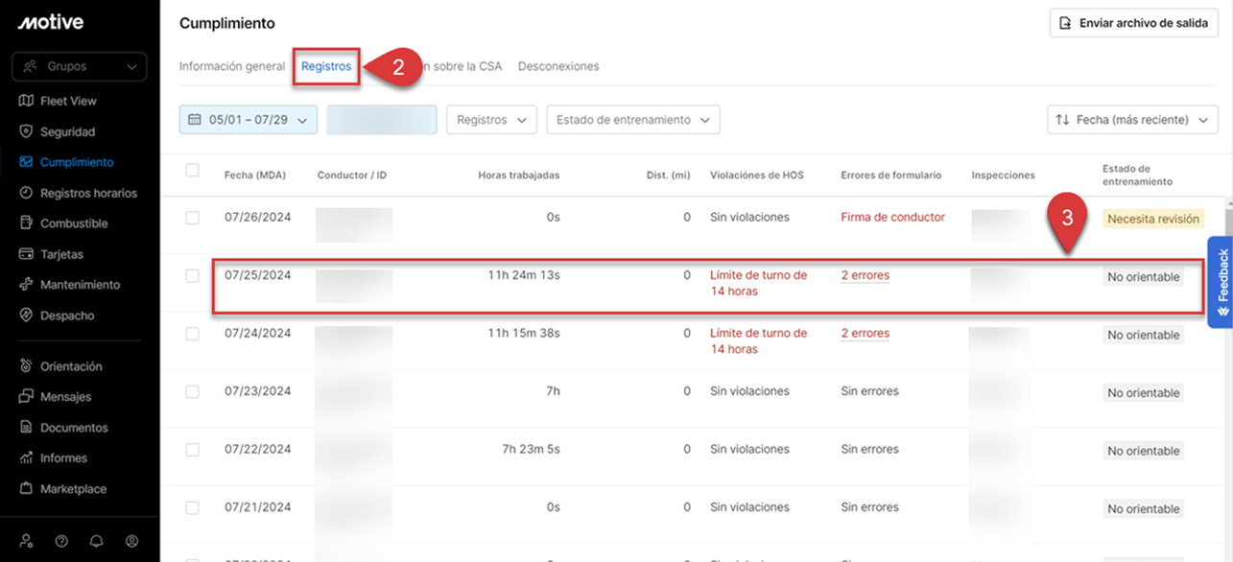The height and width of the screenshot is (562, 1233).
Task: Open the 2 errores link for 07/24/2024
Action: click(865, 334)
